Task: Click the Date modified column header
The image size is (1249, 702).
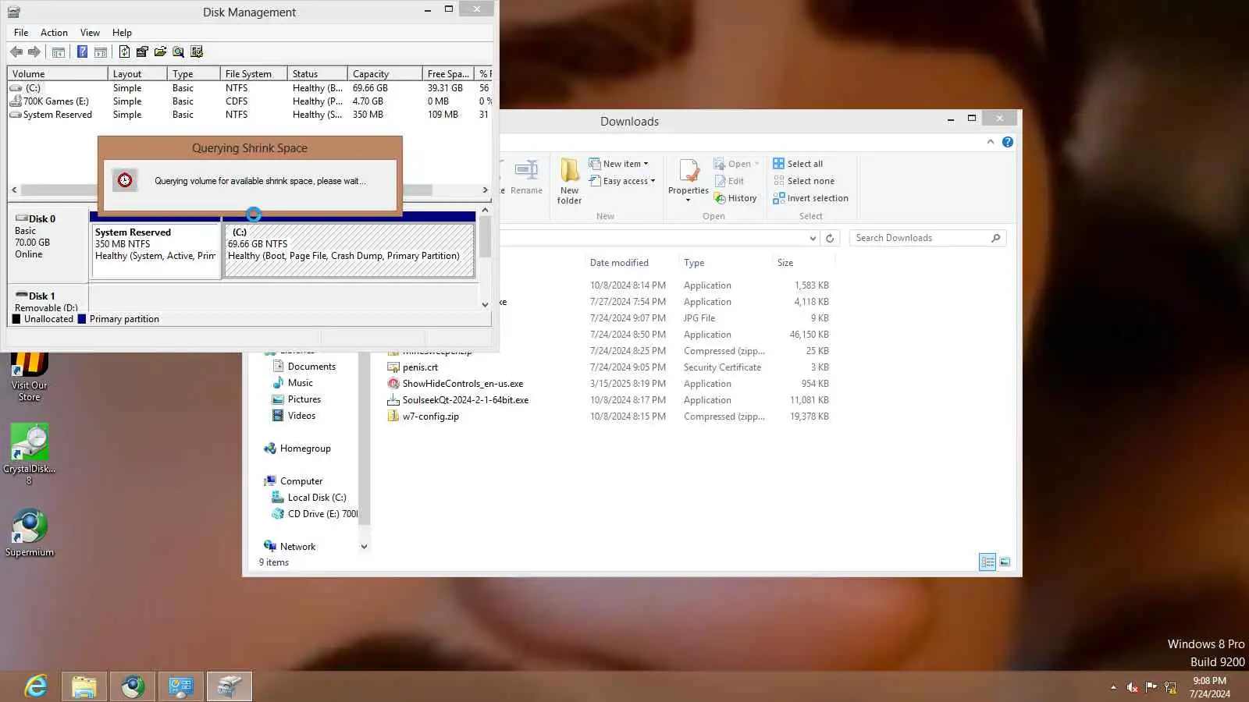Action: click(619, 263)
